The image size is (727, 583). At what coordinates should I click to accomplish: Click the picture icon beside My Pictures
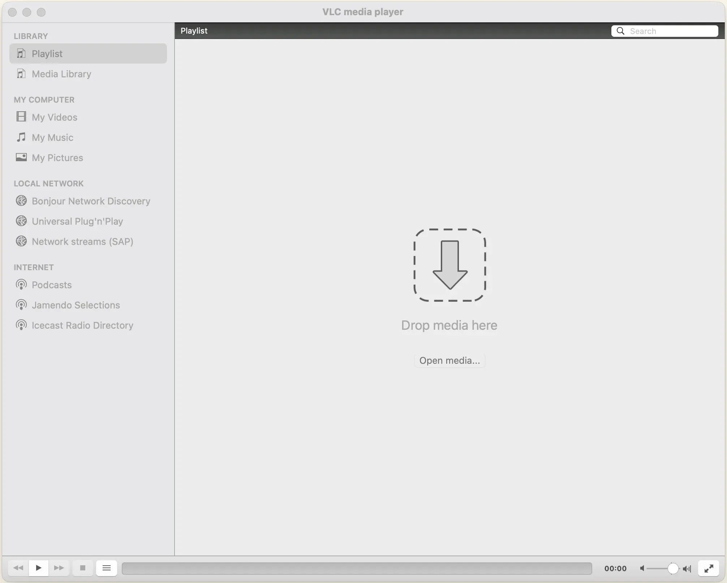click(21, 157)
